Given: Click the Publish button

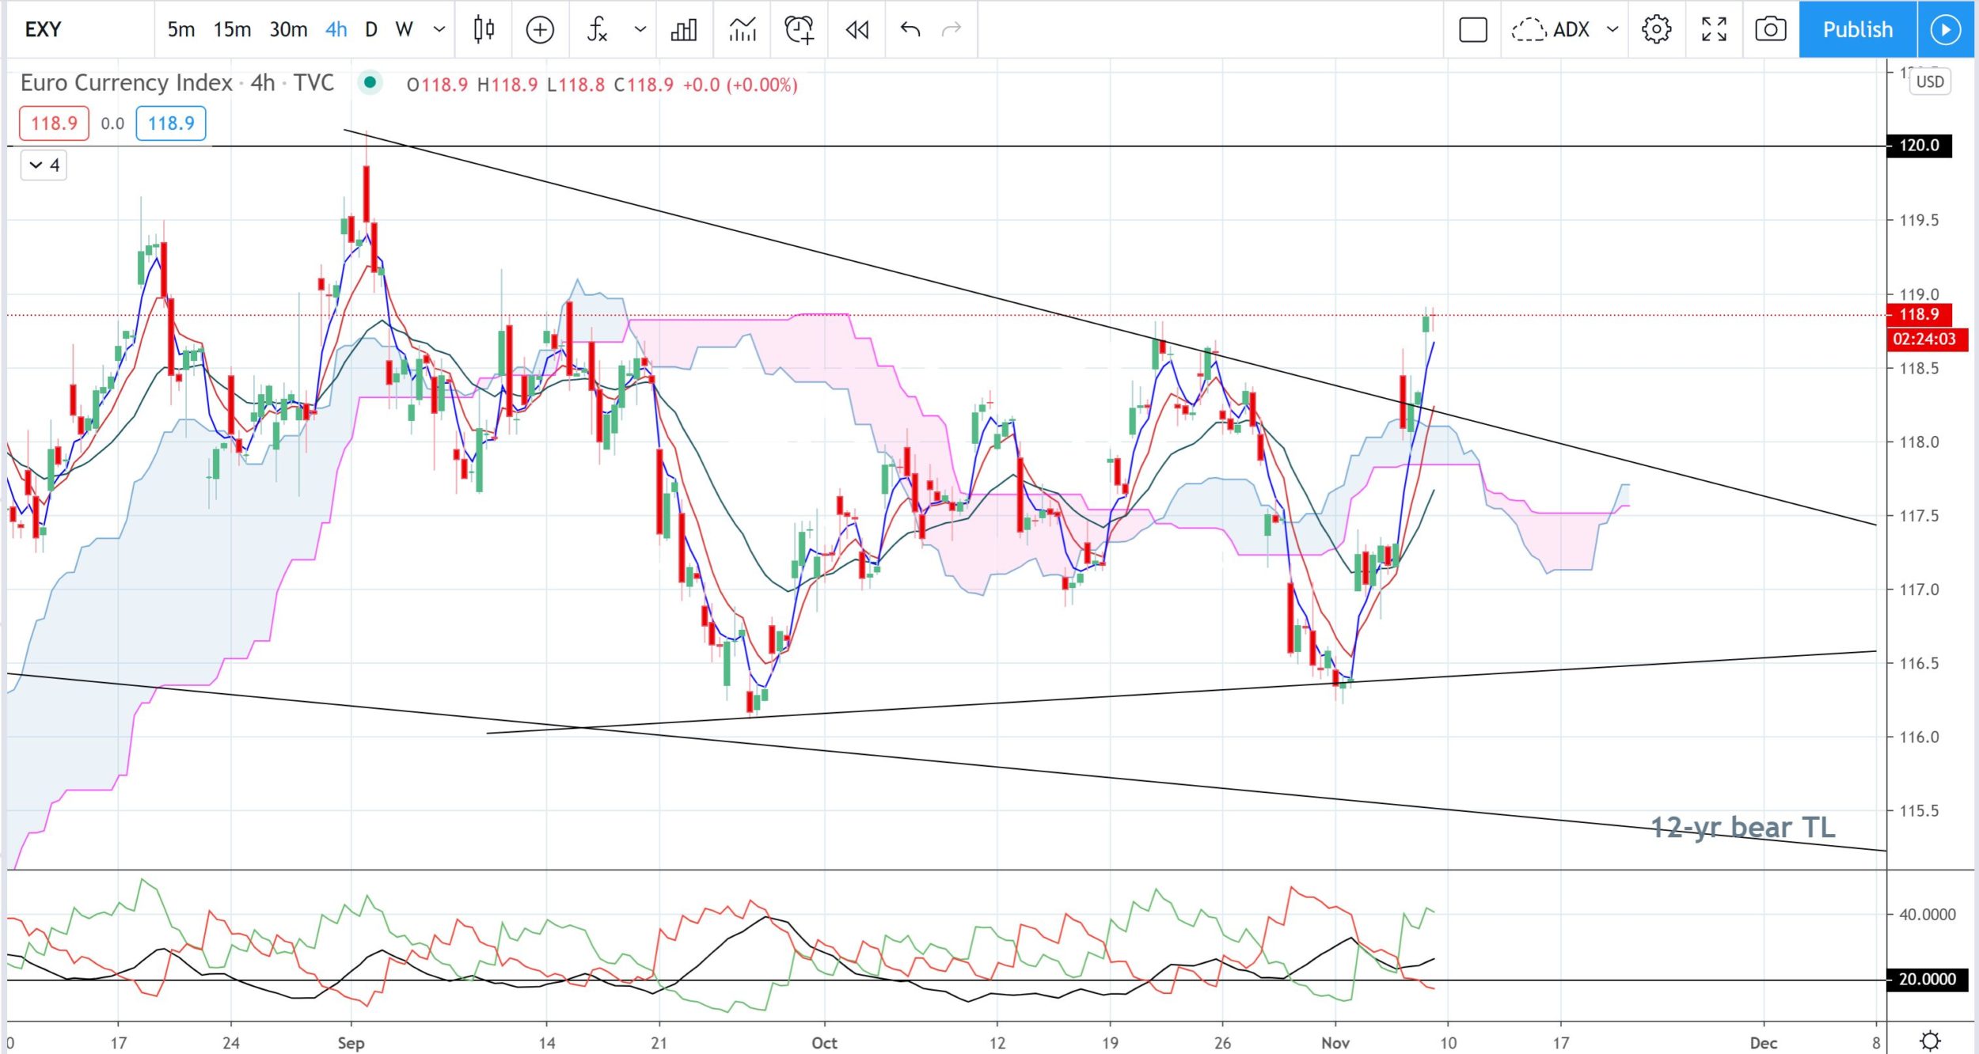Looking at the screenshot, I should click(x=1858, y=30).
